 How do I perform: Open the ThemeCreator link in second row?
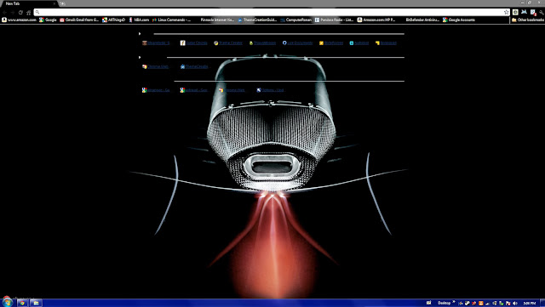click(x=194, y=66)
